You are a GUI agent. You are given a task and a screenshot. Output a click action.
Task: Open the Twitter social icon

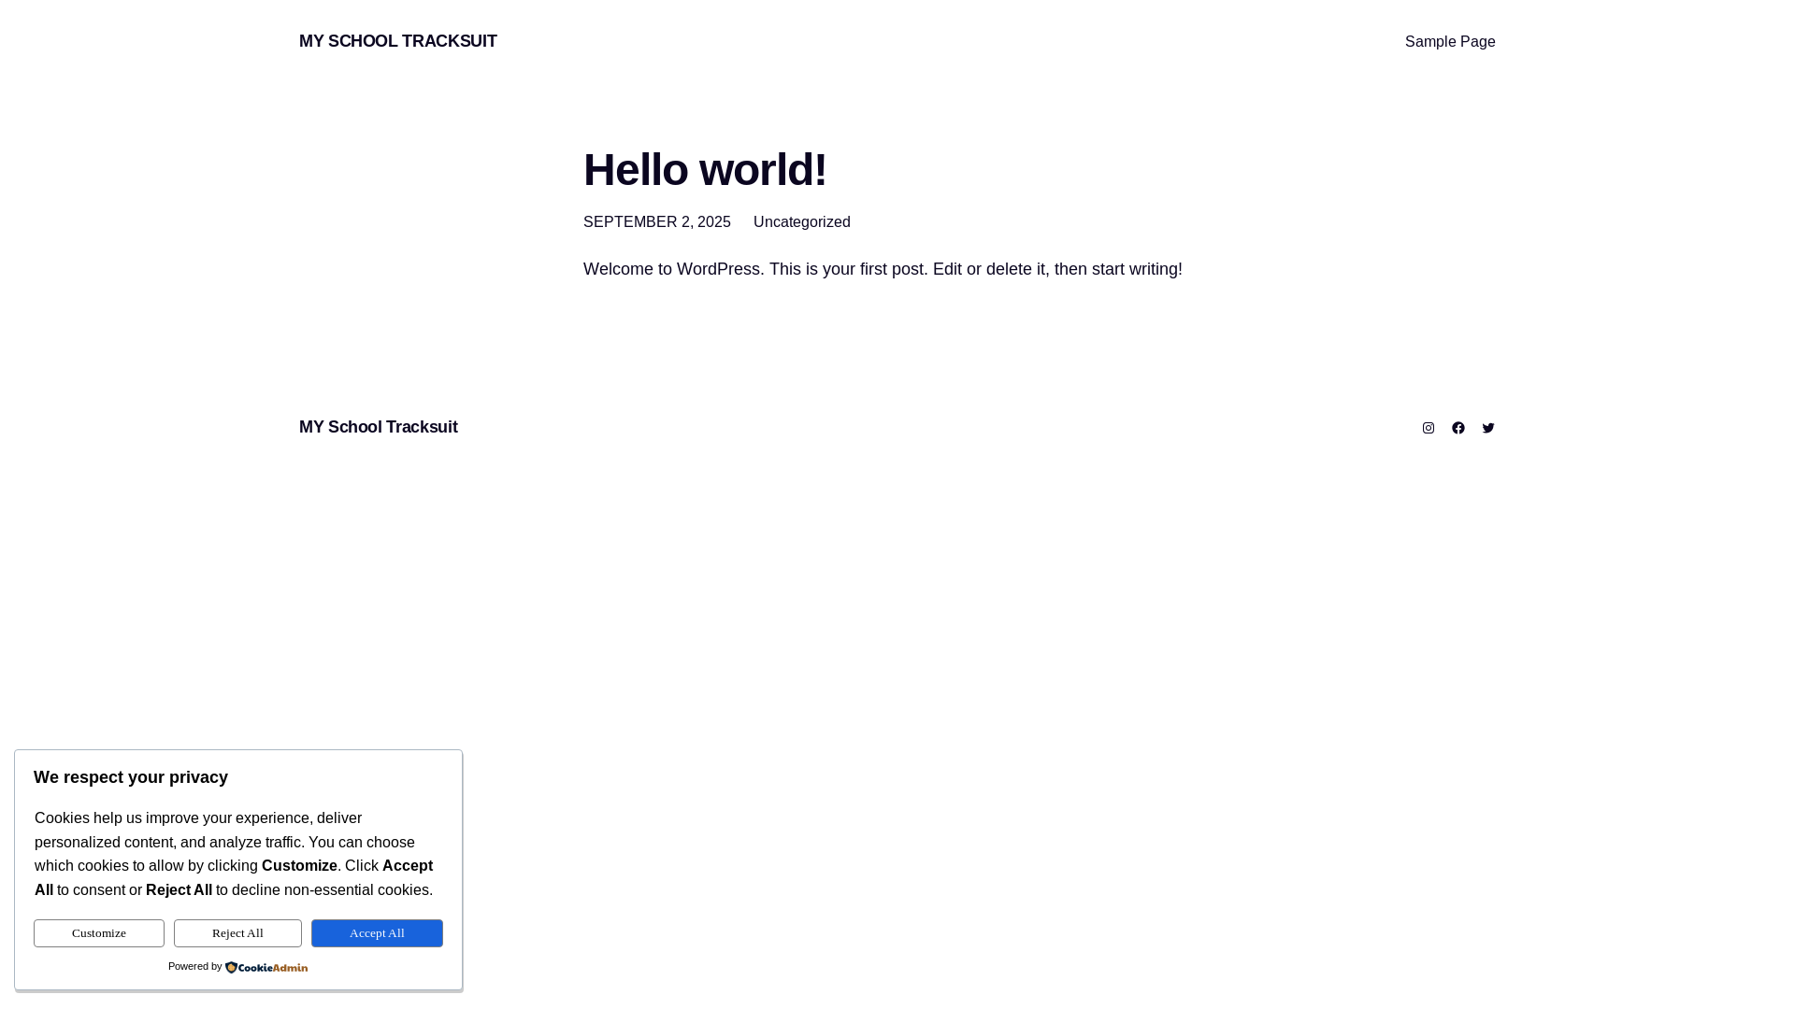tap(1488, 428)
